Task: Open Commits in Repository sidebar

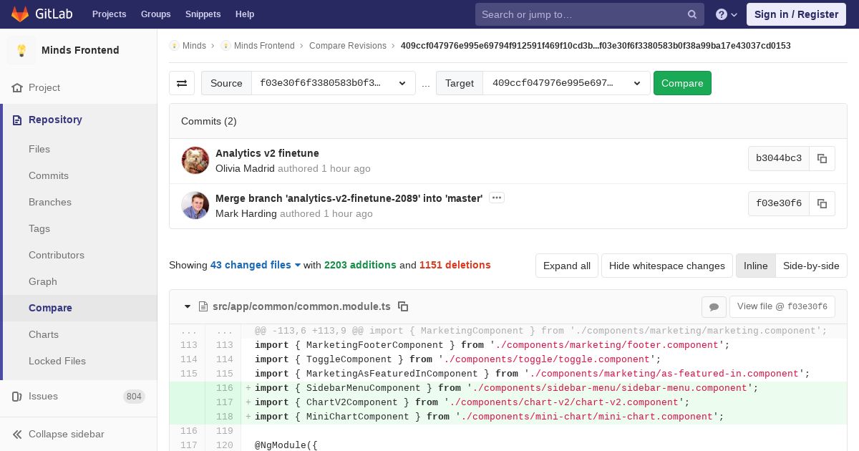Action: coord(49,175)
